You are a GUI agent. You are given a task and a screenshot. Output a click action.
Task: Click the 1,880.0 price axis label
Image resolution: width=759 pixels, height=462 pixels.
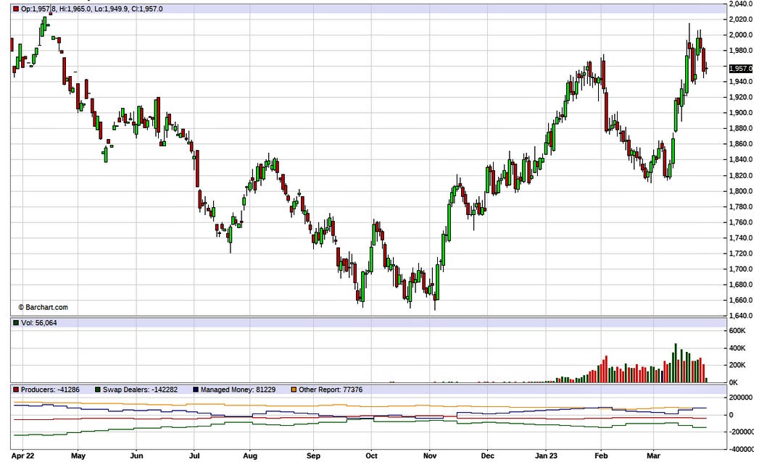741,128
